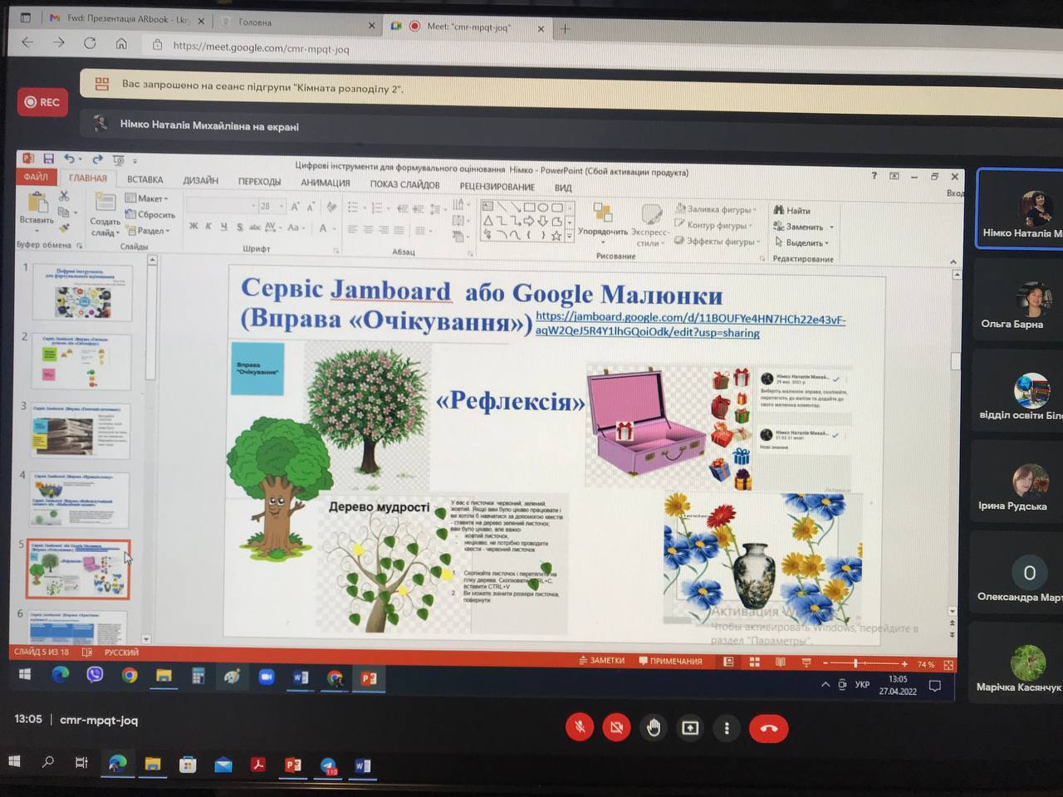Open a new browser tab
Image resolution: width=1063 pixels, height=797 pixels.
[565, 29]
